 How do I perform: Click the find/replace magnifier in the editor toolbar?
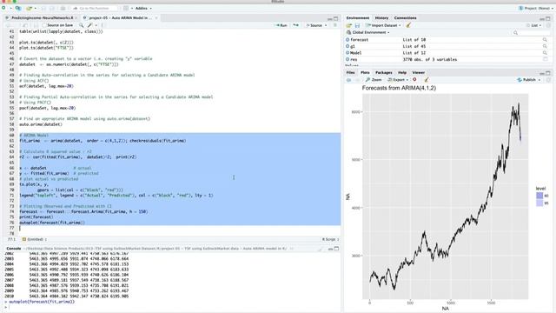[81, 25]
